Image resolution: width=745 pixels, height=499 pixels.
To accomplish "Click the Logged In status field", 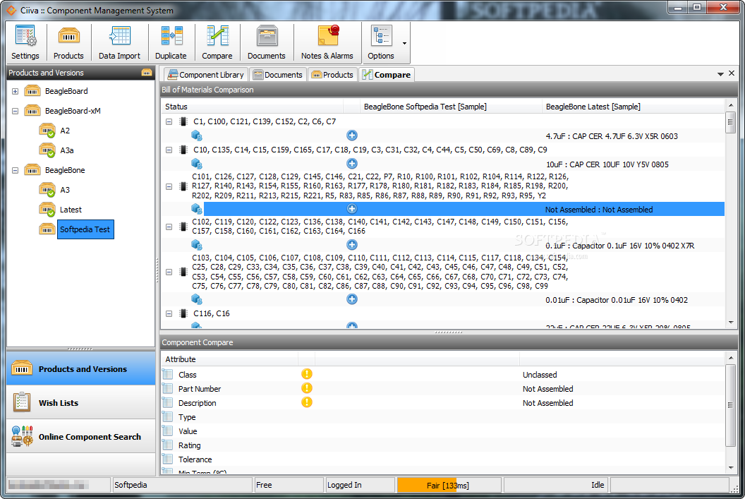I will point(360,485).
